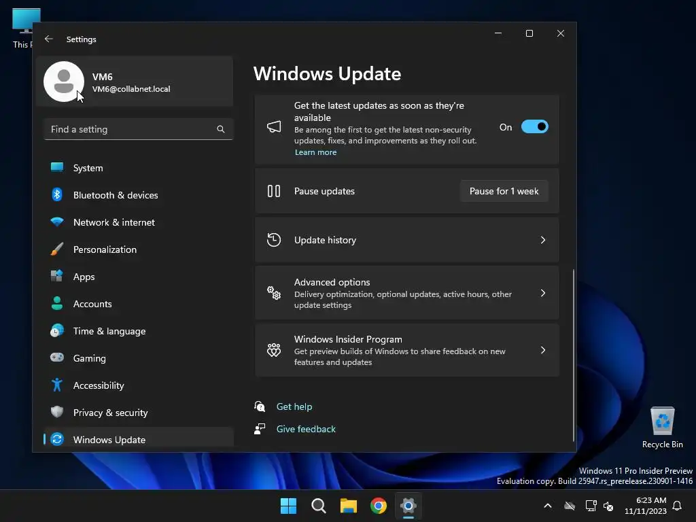The width and height of the screenshot is (696, 522).
Task: Click the Accounts person icon
Action: (57, 303)
